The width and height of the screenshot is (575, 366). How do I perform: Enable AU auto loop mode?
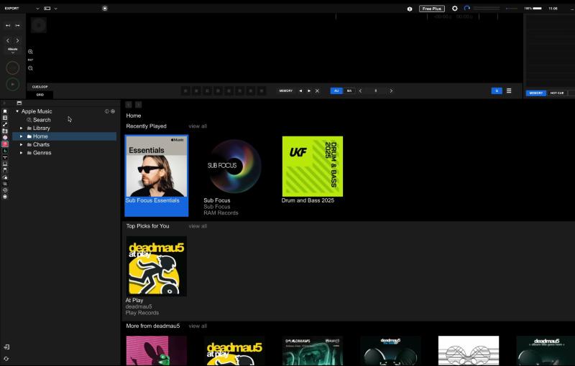click(x=336, y=90)
